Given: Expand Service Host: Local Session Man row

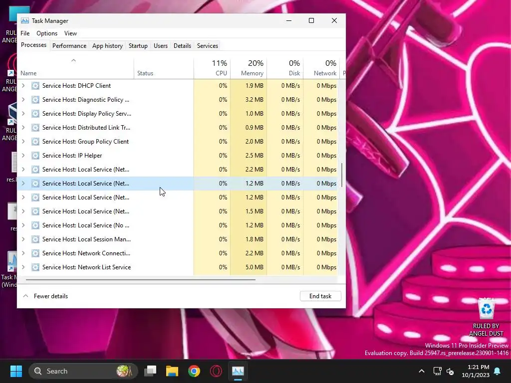Looking at the screenshot, I should coord(23,239).
